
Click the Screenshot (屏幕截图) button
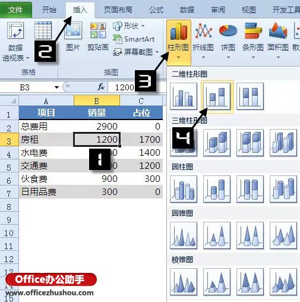click(x=136, y=52)
